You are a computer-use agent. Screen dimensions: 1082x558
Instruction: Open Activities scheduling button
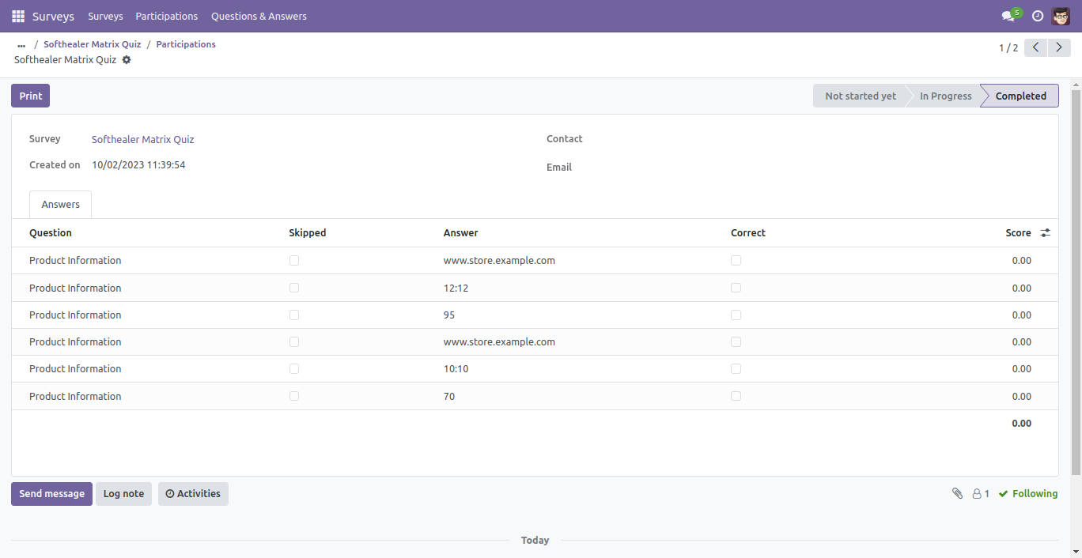[193, 494]
